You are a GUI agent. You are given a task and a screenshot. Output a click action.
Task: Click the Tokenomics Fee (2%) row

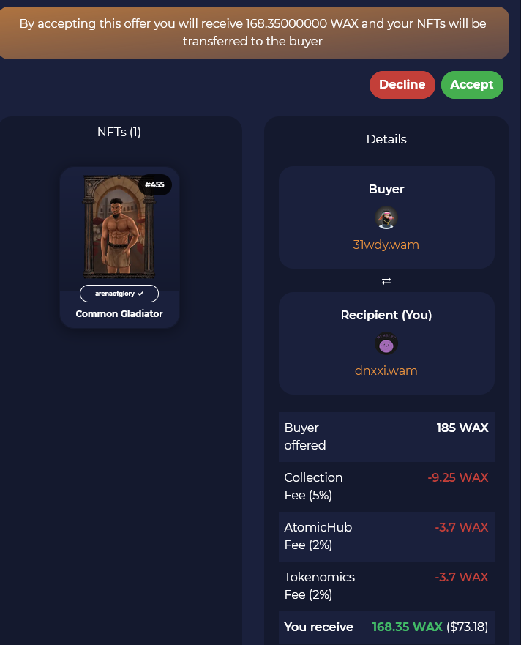click(386, 586)
